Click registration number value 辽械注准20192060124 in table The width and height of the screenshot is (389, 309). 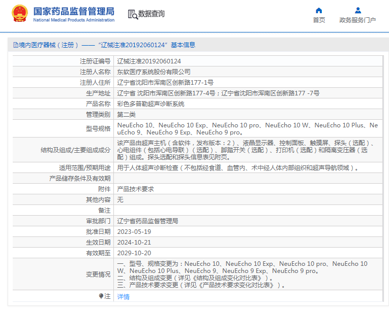click(149, 61)
